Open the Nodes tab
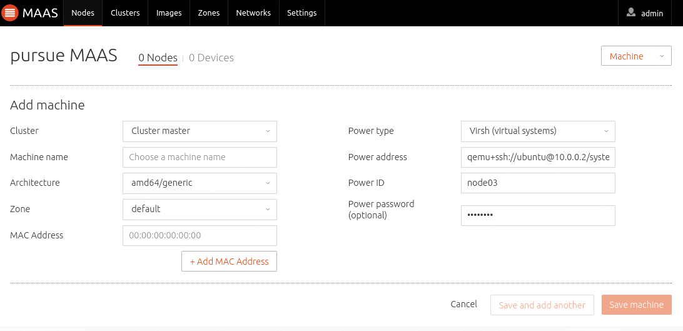Image resolution: width=683 pixels, height=331 pixels. click(83, 13)
